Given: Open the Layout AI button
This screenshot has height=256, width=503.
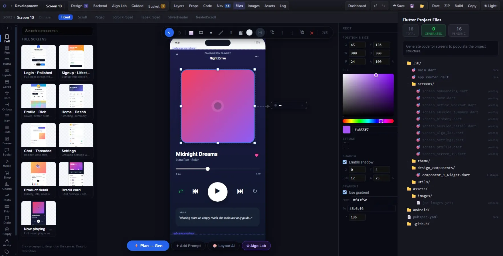Looking at the screenshot, I should coord(224,246).
